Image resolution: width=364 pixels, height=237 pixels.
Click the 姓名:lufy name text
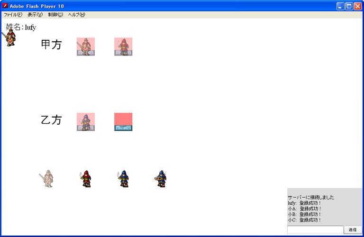pos(21,27)
